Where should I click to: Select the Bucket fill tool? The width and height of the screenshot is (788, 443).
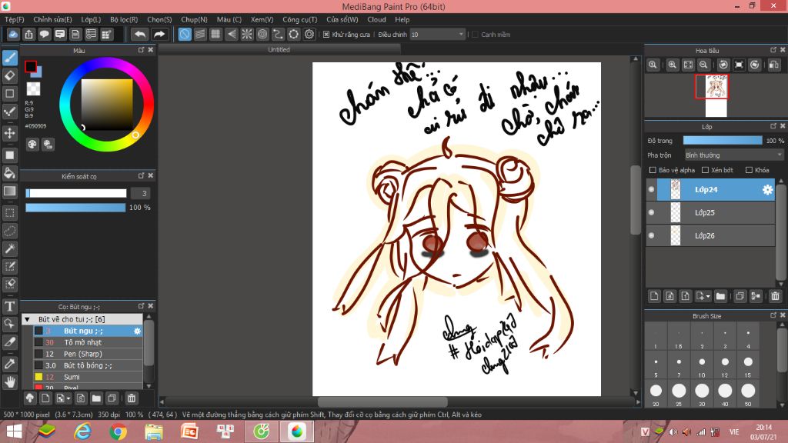coord(9,173)
